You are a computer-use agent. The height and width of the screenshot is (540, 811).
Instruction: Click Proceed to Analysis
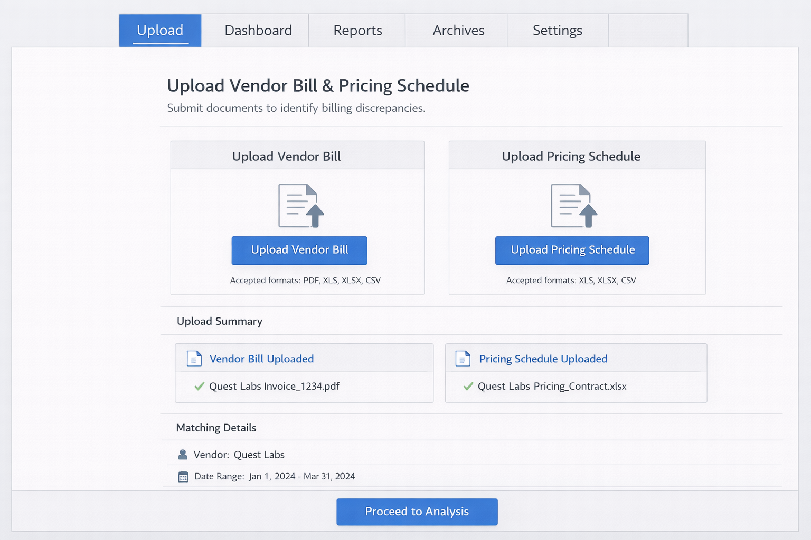[417, 512]
